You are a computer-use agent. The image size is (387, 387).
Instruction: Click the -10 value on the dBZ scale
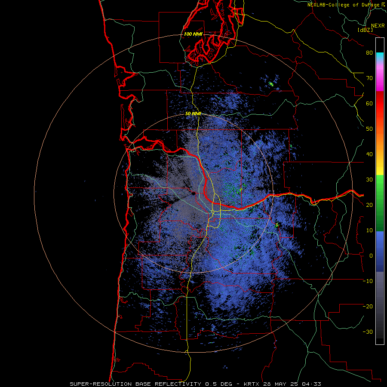coord(368,281)
